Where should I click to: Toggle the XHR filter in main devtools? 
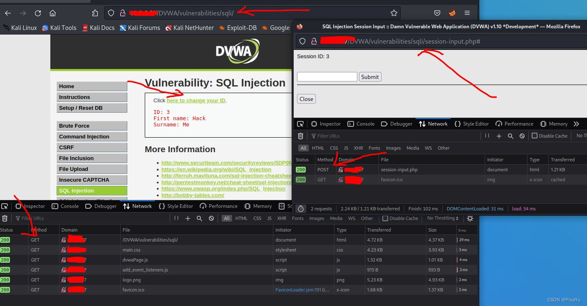[x=282, y=218]
